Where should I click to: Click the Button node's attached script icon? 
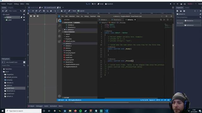point(21,17)
